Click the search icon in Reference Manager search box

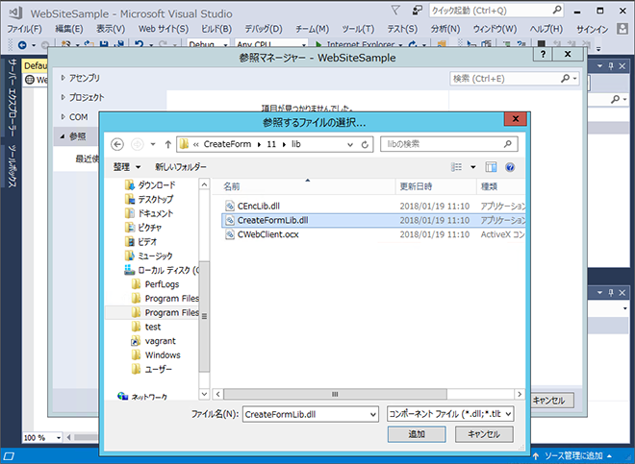pos(566,79)
